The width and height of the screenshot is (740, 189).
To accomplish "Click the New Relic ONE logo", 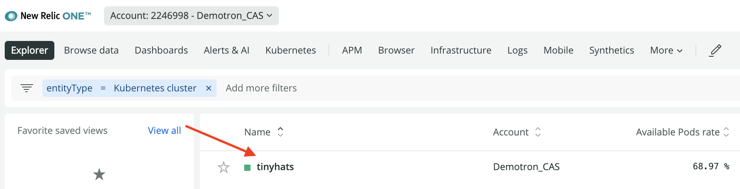I will point(48,16).
